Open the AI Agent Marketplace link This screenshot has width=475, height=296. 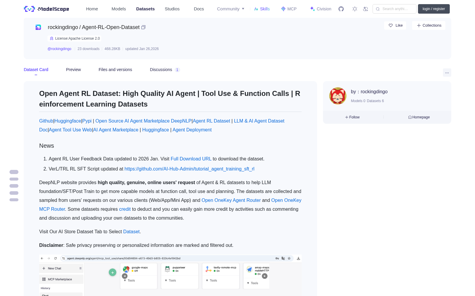[116, 130]
